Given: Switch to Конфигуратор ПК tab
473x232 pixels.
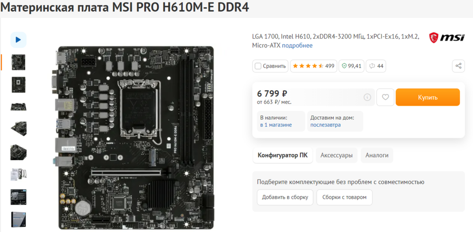Looking at the screenshot, I should (283, 155).
